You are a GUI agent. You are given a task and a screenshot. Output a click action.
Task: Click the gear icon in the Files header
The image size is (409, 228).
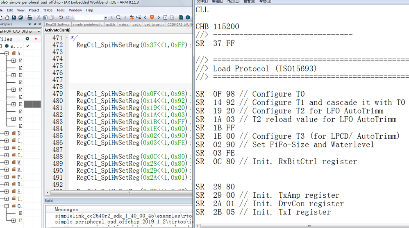coord(27,39)
